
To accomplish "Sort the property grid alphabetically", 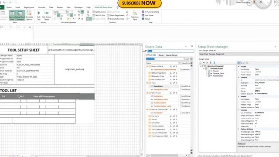I will (242, 63).
